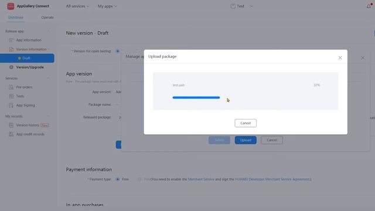Open Version/Upgrade in sidebar
The width and height of the screenshot is (375, 211).
coord(30,67)
